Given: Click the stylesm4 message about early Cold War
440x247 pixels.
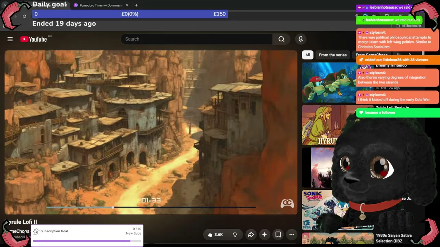Looking at the screenshot, I should 398,97.
